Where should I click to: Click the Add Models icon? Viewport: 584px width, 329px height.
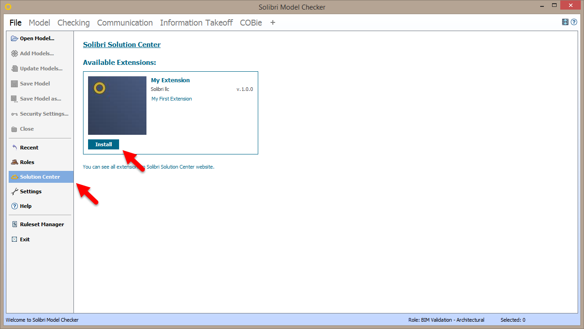(x=14, y=53)
